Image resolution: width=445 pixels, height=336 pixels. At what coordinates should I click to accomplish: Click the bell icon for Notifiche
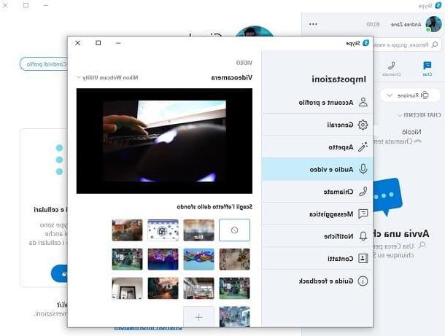pyautogui.click(x=363, y=236)
